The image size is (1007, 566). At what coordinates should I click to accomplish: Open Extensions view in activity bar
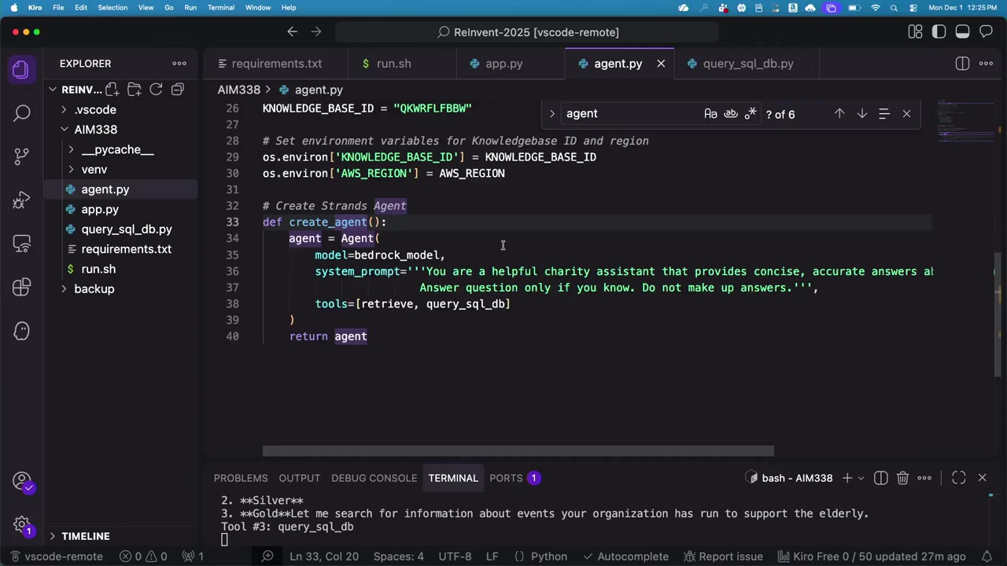(x=21, y=286)
